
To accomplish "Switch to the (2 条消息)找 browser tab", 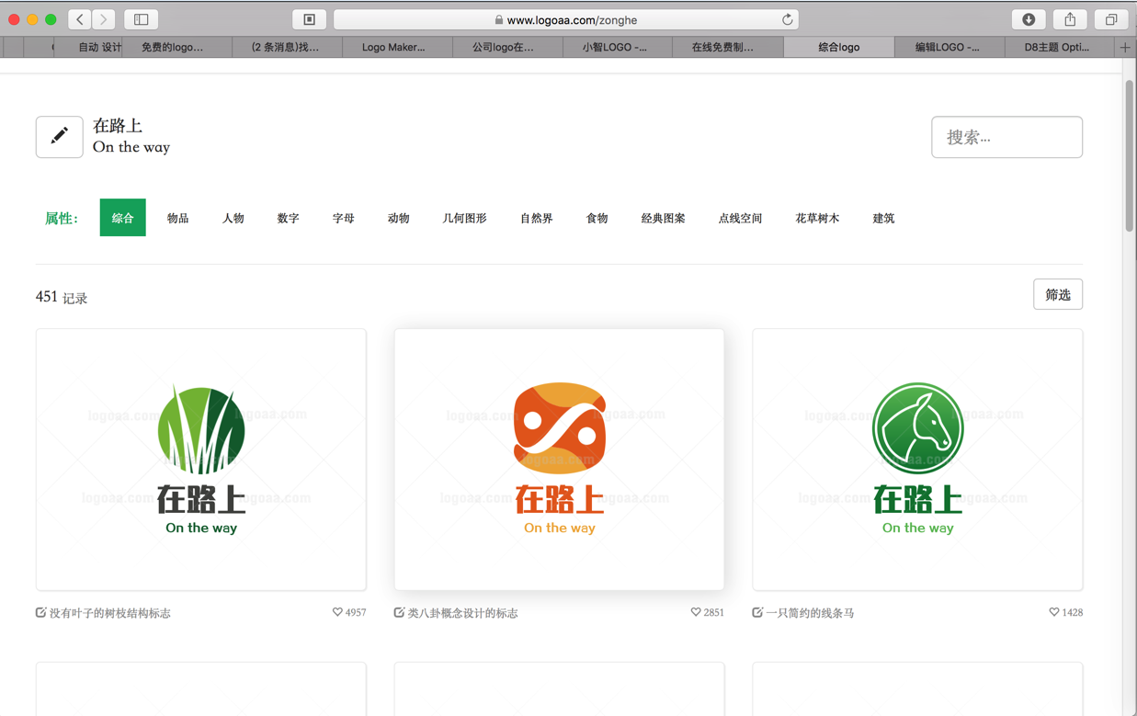I will click(x=285, y=47).
